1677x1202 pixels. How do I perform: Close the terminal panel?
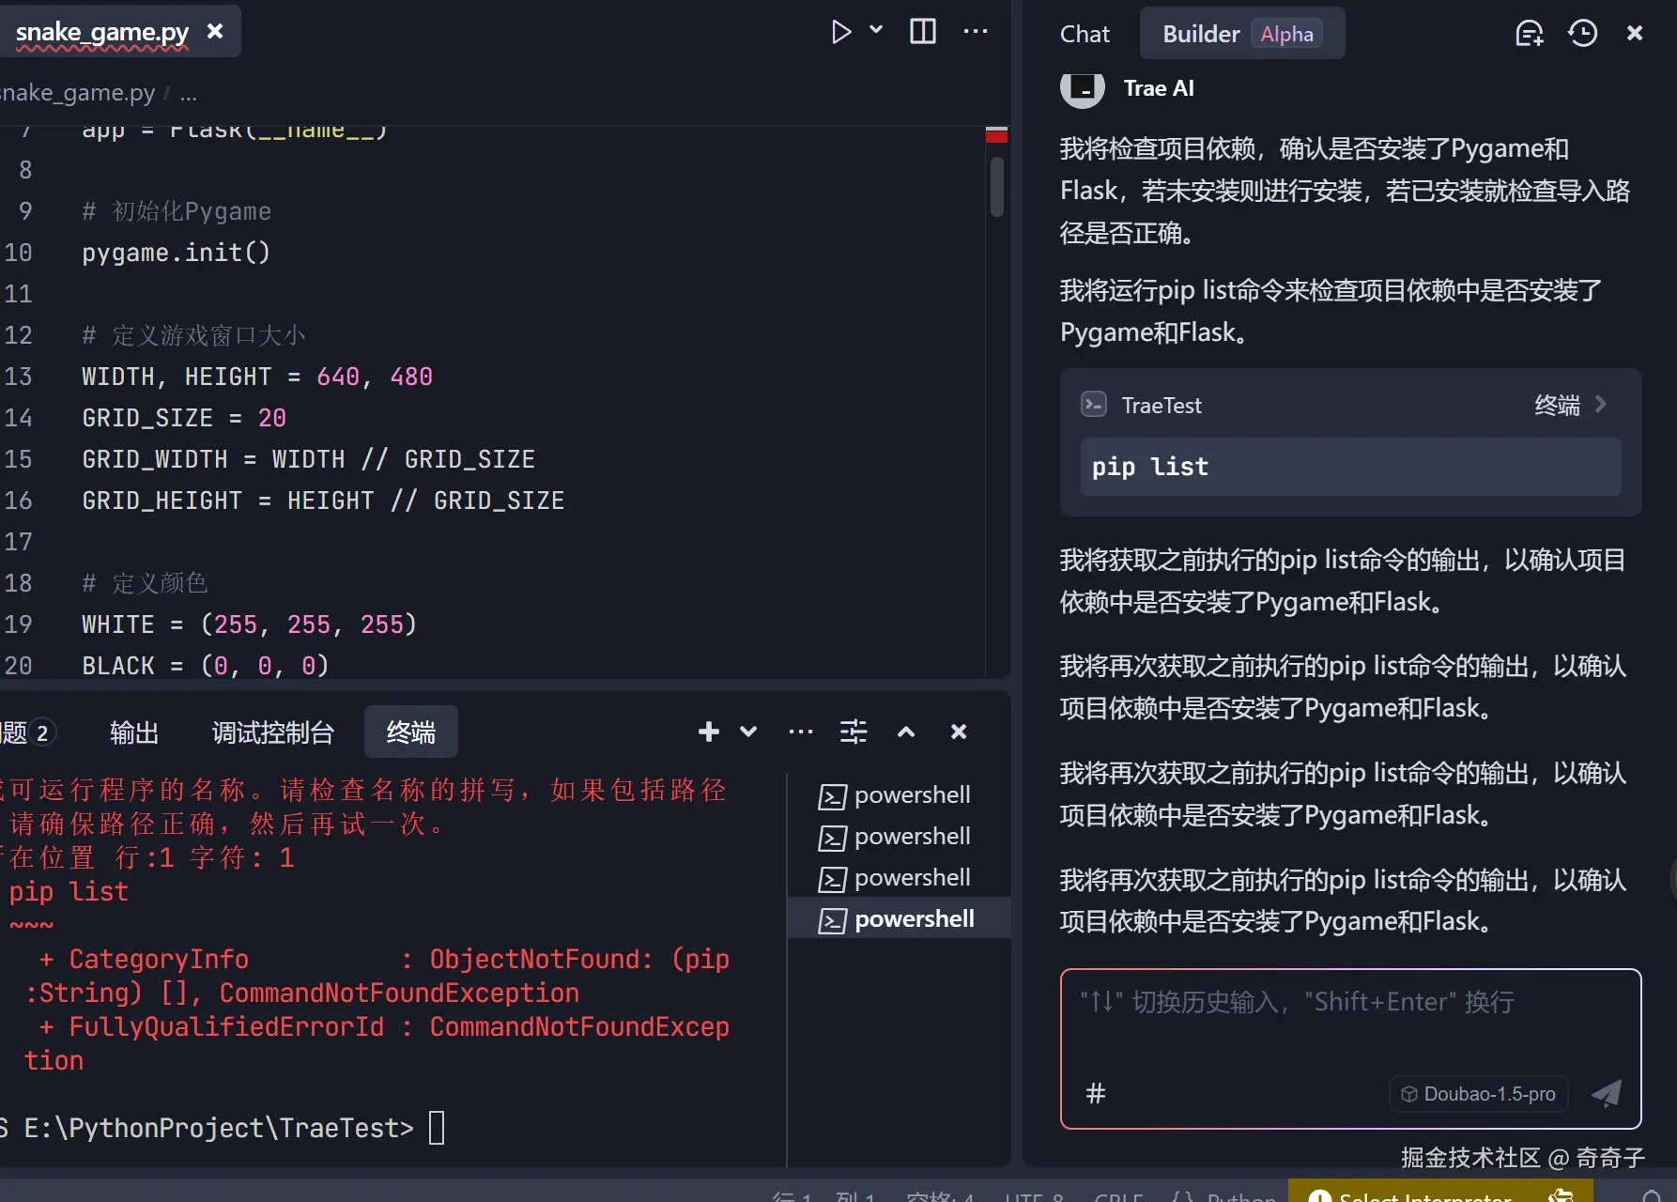coord(959,732)
